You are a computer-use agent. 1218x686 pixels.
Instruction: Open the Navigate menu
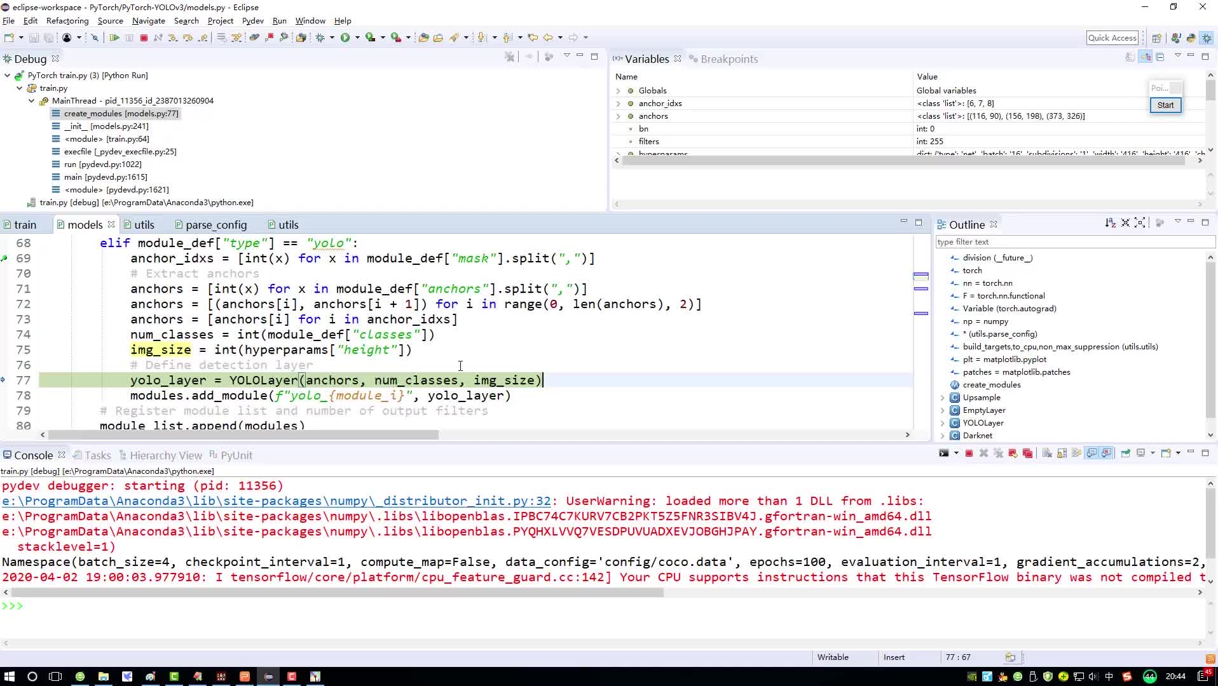(x=149, y=21)
